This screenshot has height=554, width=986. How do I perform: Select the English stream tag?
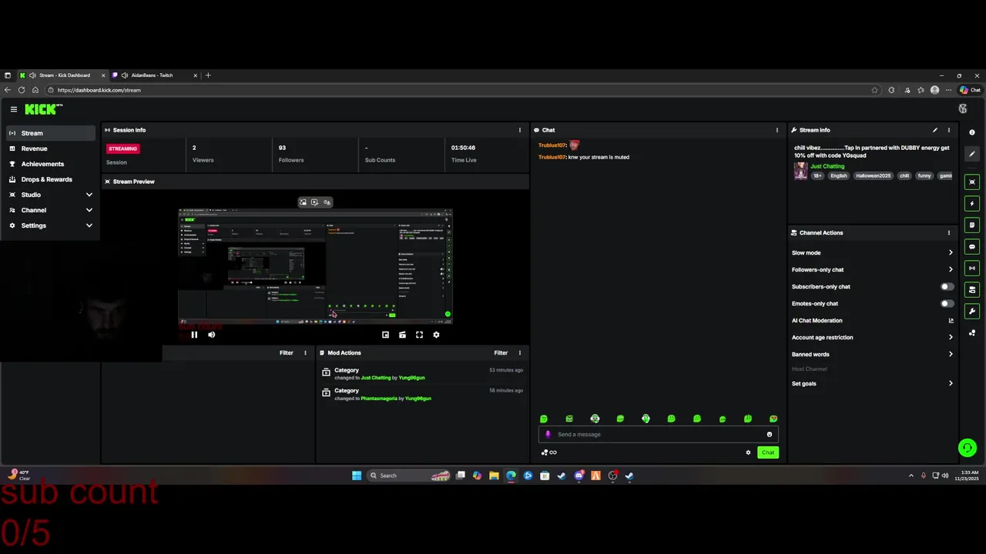point(838,175)
